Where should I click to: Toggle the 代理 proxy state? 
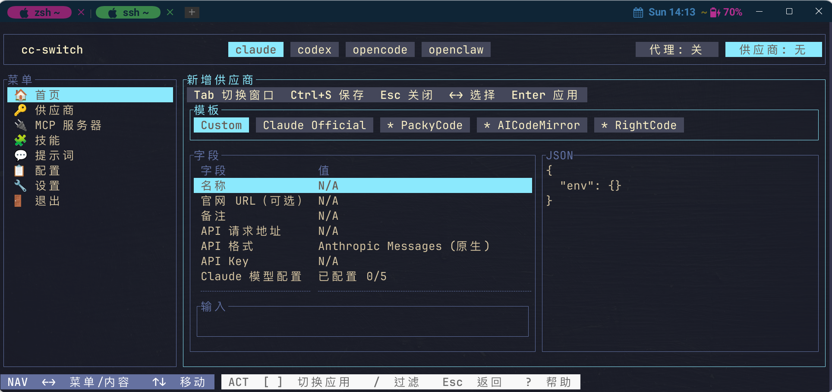(677, 49)
